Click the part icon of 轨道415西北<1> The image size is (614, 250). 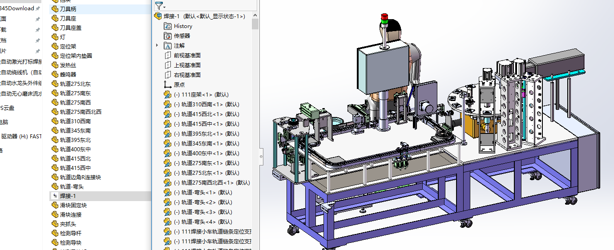pos(168,114)
